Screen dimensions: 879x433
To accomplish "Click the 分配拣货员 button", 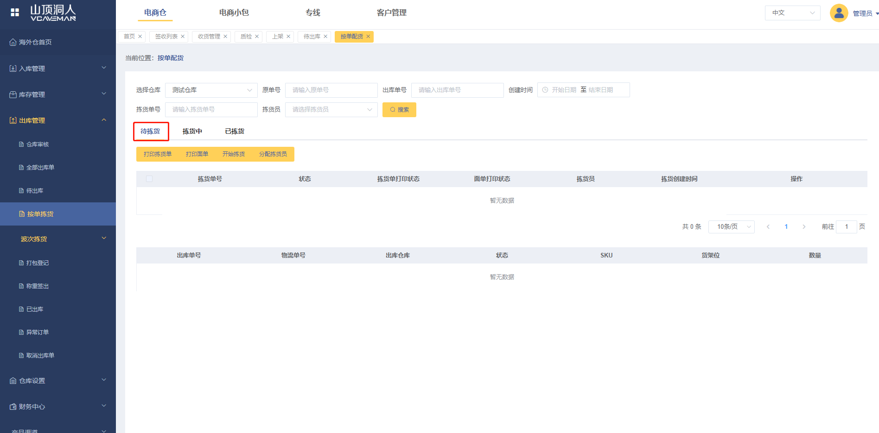I will pyautogui.click(x=273, y=154).
